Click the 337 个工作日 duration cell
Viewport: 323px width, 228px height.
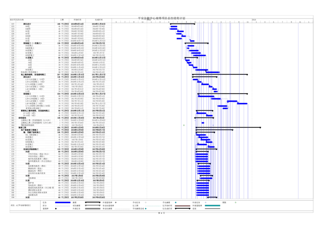pos(64,75)
